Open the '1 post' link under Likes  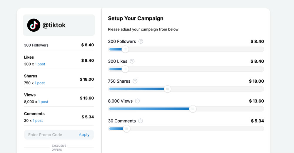pos(40,64)
